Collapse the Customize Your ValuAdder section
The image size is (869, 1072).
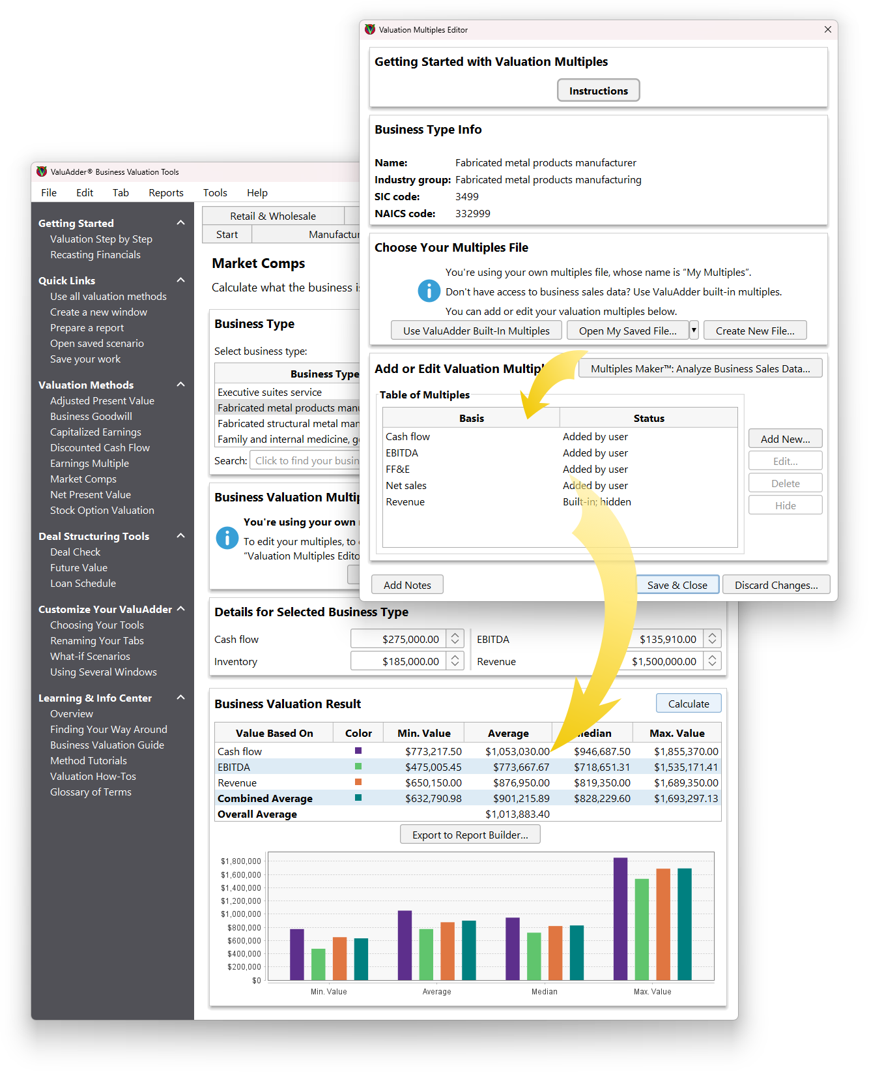tap(181, 609)
